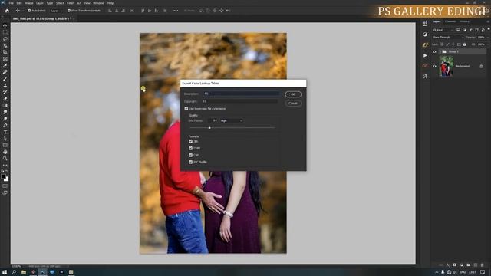
Task: Create a new group from the folder icon
Action: (x=468, y=265)
